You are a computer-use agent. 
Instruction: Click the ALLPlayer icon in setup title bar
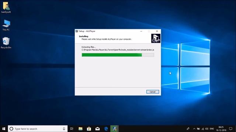point(77,31)
